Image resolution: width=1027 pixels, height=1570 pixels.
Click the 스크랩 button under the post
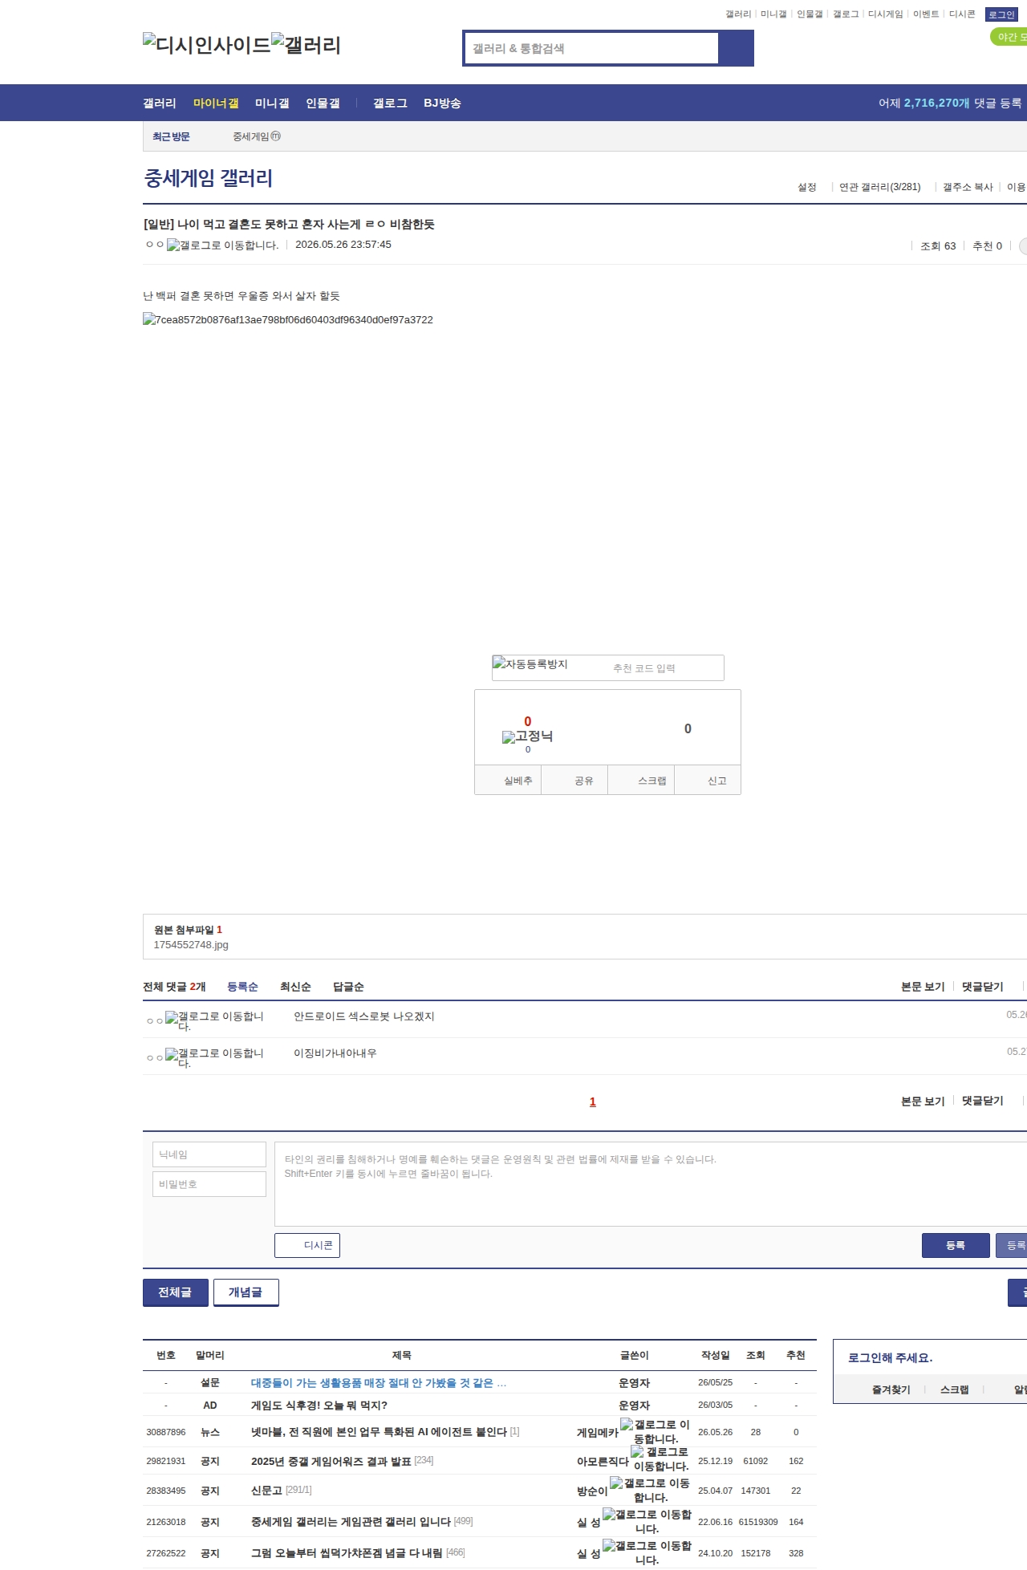click(641, 781)
